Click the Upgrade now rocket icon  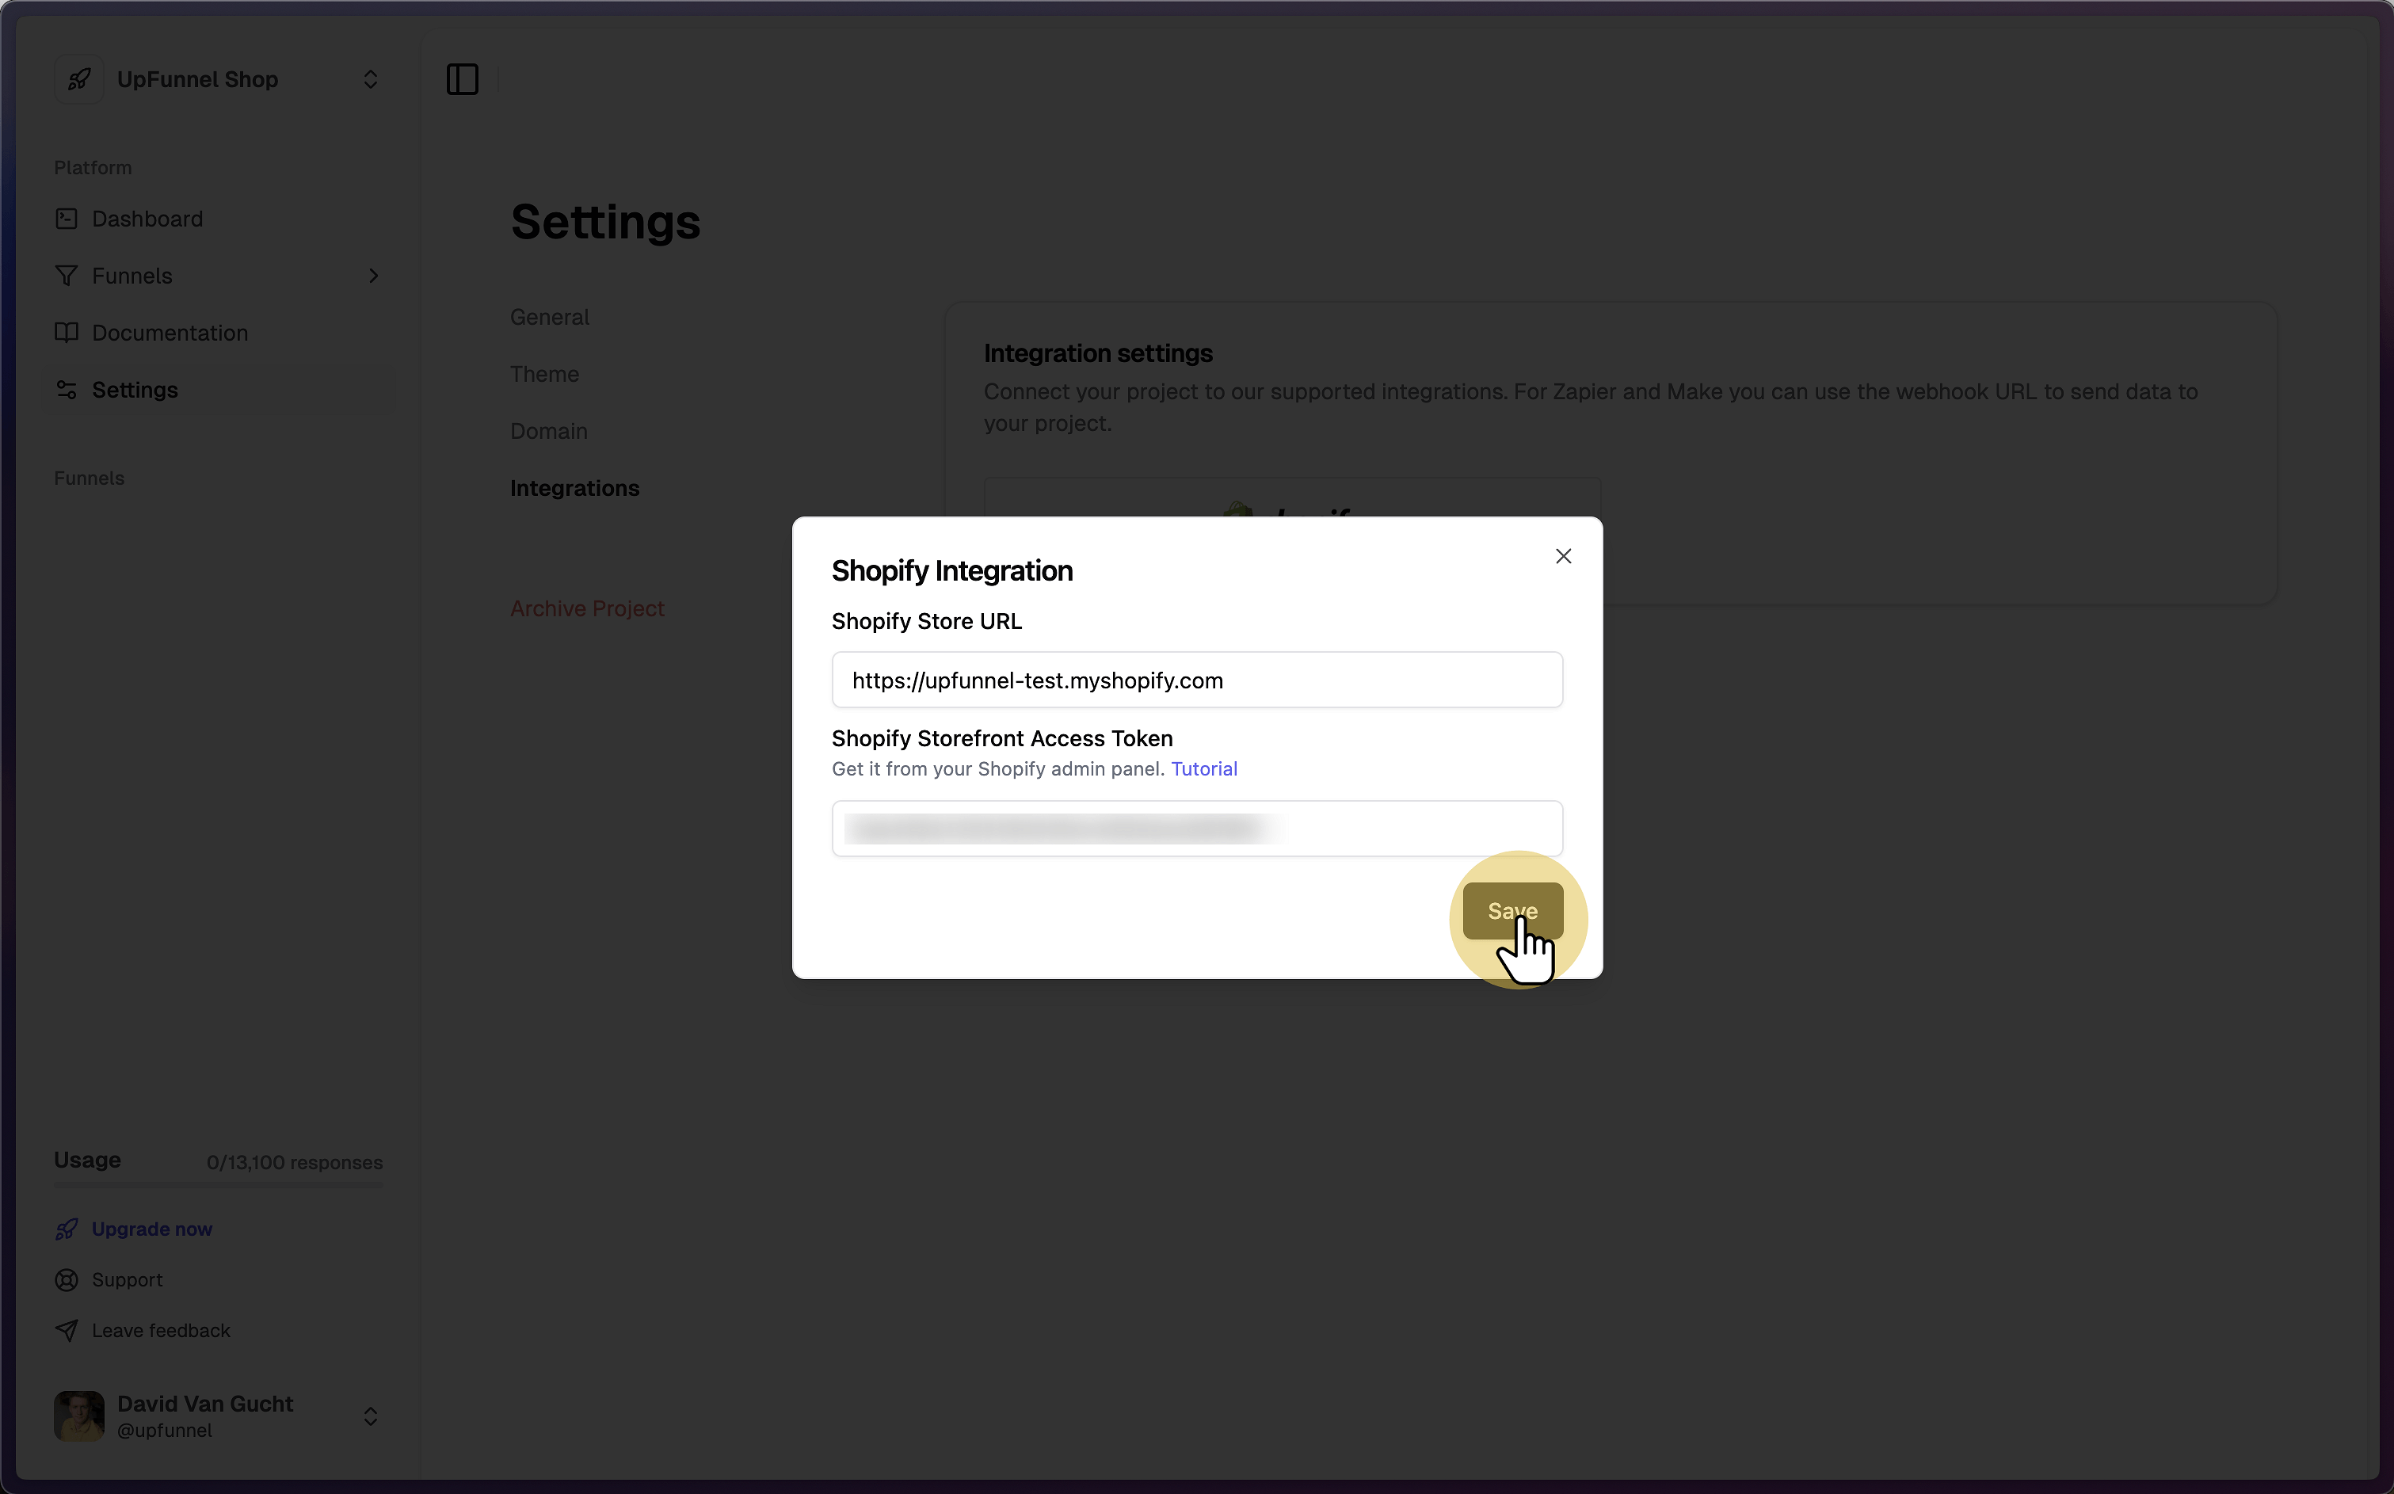pos(67,1229)
